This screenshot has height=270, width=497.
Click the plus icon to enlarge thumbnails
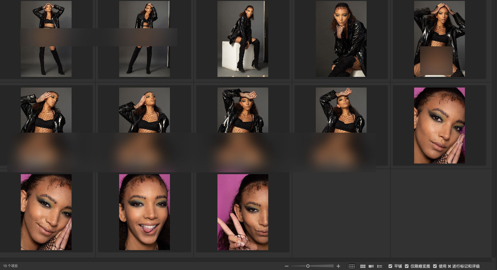coord(338,266)
